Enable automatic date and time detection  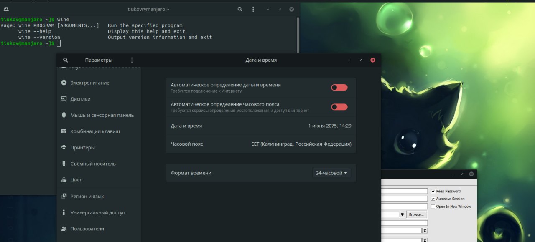pyautogui.click(x=339, y=87)
